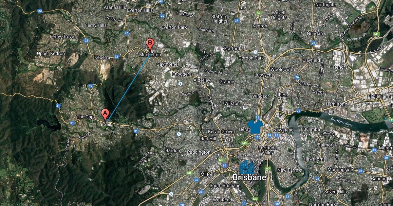Click the Brisbane city label

[249, 178]
